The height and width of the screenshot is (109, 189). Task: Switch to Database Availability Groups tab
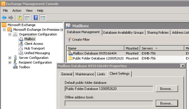(x=123, y=33)
